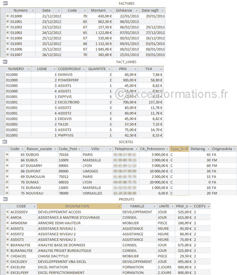Expand row of product ACESSDEV
Viewport: 237px width, 275px height.
(8, 212)
